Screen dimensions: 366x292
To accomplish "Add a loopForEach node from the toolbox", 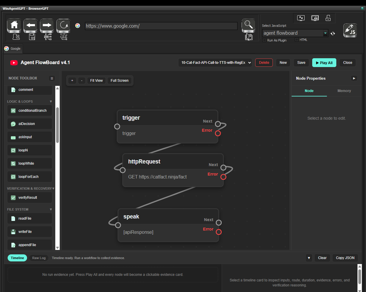I will (x=30, y=177).
